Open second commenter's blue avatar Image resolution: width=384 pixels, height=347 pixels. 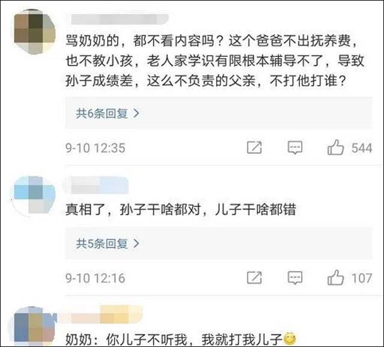tap(34, 197)
